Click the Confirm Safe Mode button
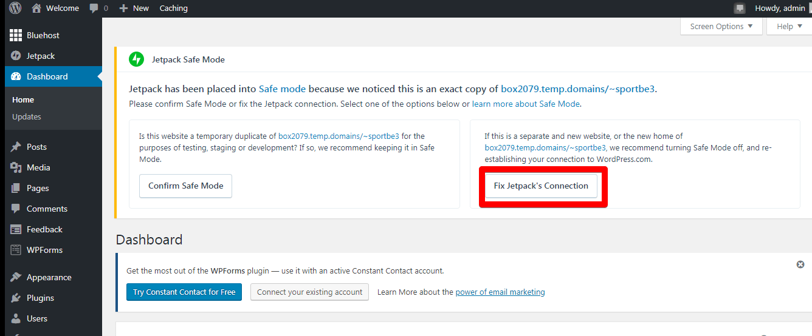Screen dimensions: 812x336 point(186,186)
